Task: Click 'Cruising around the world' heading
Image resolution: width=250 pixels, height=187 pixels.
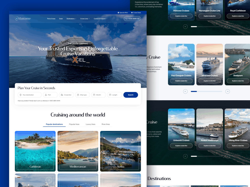Action: 78,115
